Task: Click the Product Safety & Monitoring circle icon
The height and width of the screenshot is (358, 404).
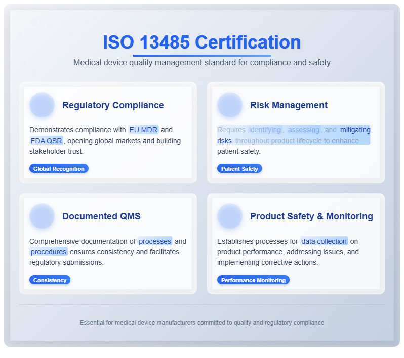Action: (230, 216)
